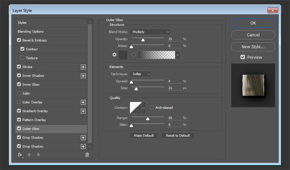Add another Stroke effect with plus icon
This screenshot has height=170, width=290.
[x=83, y=67]
